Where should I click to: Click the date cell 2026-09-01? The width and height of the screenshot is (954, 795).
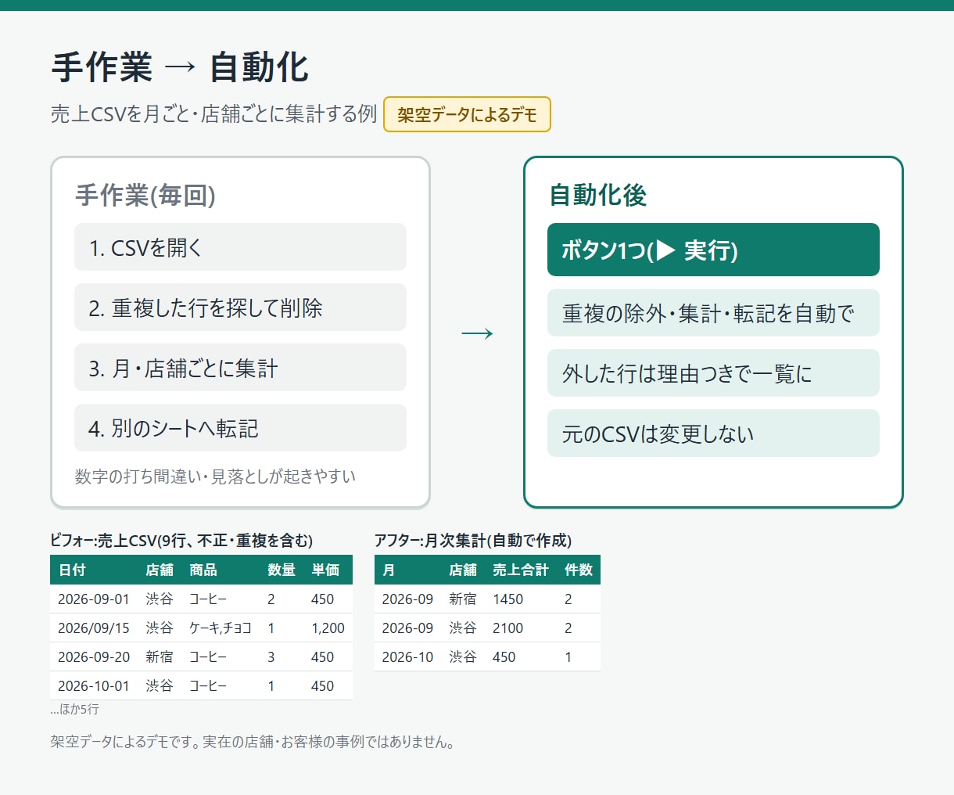94,599
